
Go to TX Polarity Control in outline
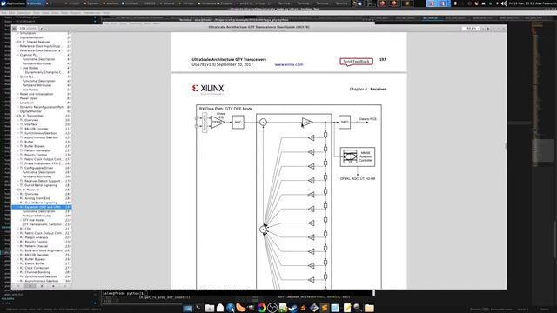point(33,155)
